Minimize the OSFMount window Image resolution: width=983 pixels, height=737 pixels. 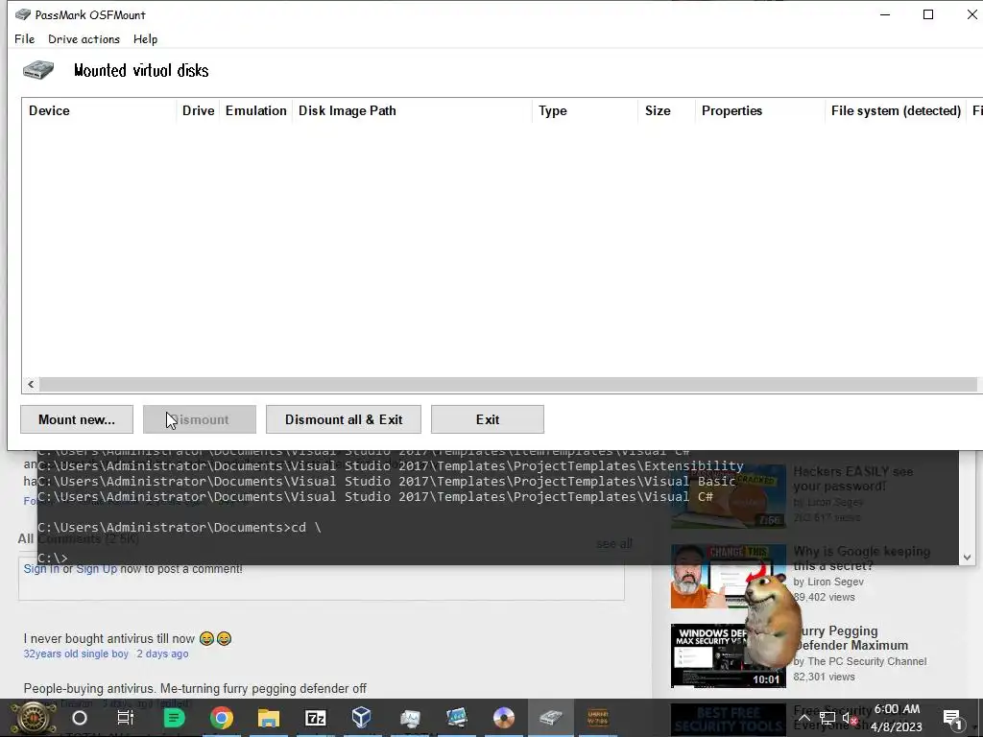(x=885, y=14)
